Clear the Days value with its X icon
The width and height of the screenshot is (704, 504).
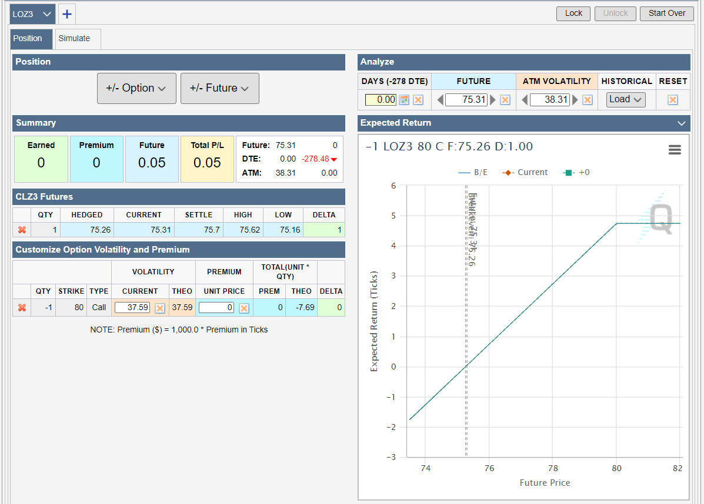coord(418,100)
